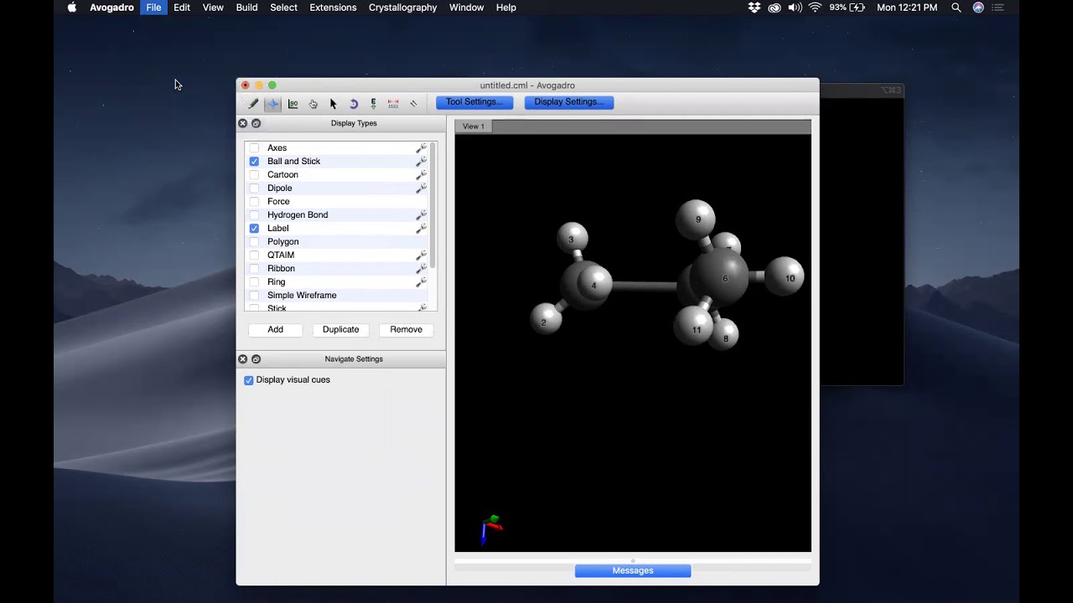The width and height of the screenshot is (1073, 603).
Task: Open Ring display settings wrench
Action: pyautogui.click(x=422, y=281)
